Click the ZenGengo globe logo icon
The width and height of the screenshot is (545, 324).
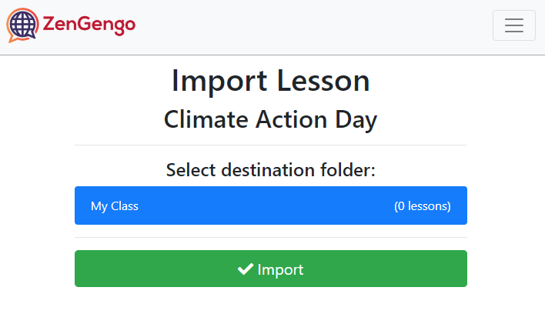coord(22,25)
